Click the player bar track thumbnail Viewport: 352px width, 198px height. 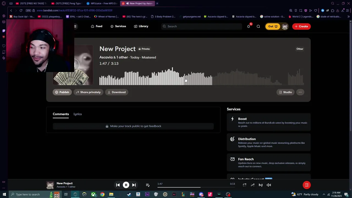coord(50,185)
